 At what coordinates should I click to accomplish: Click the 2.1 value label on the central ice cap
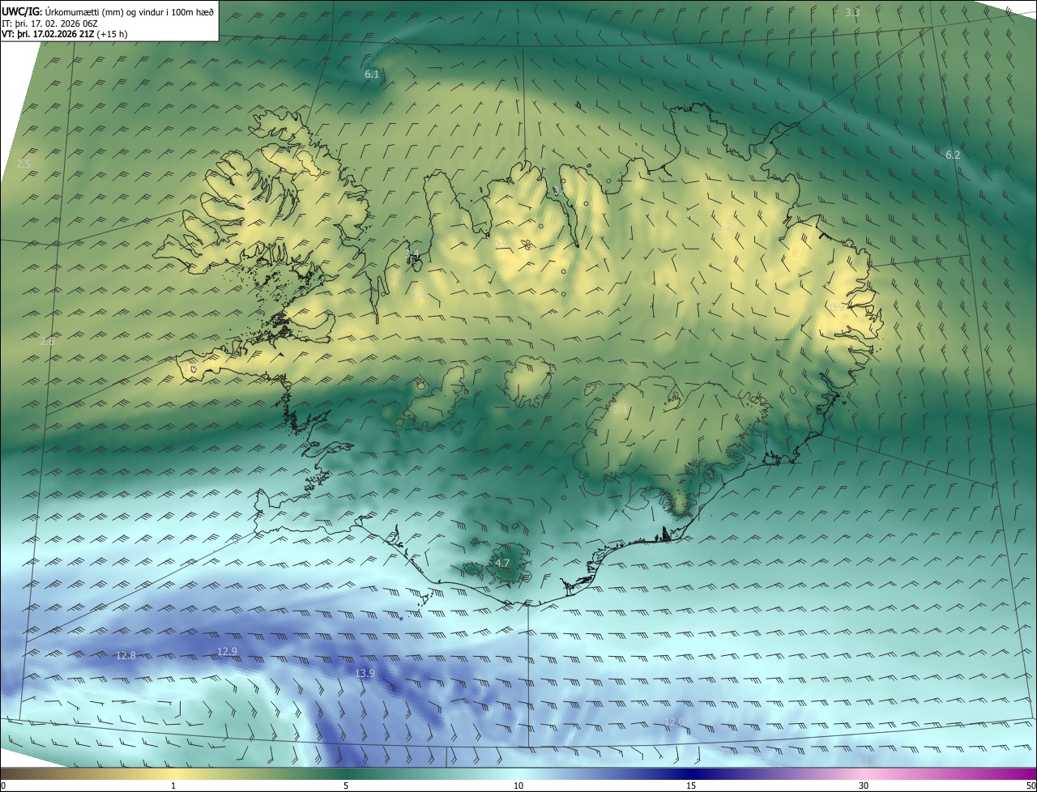(621, 410)
